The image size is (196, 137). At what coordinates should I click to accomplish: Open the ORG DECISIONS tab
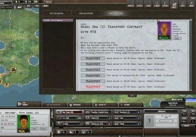pyautogui.click(x=86, y=13)
